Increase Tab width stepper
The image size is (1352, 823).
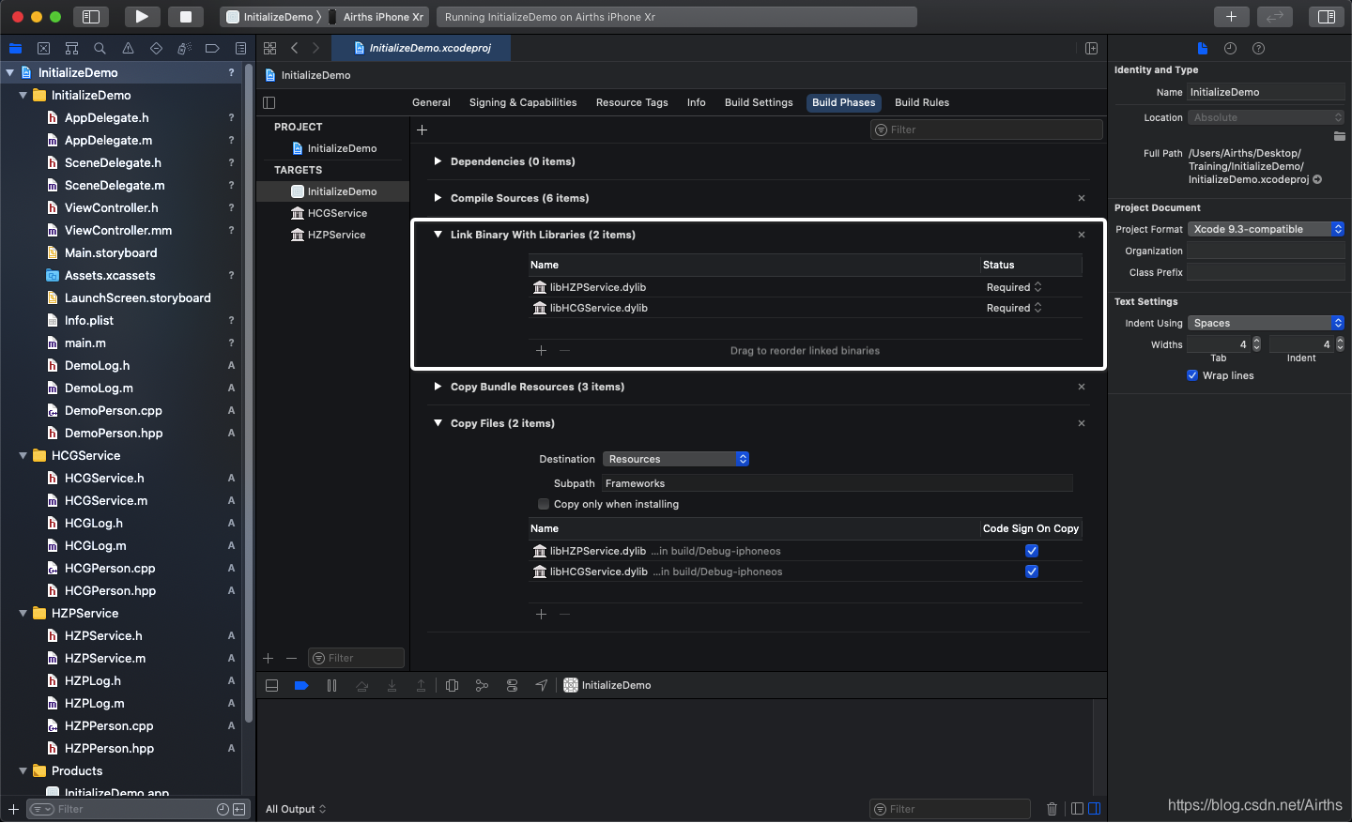[x=1256, y=341]
